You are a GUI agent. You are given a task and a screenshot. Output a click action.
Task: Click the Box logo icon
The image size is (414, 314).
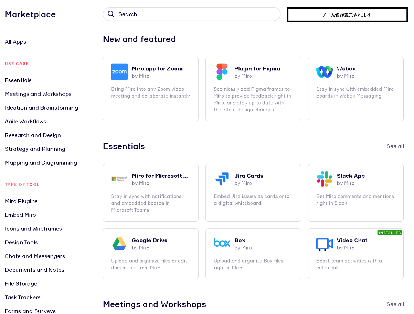pos(222,243)
